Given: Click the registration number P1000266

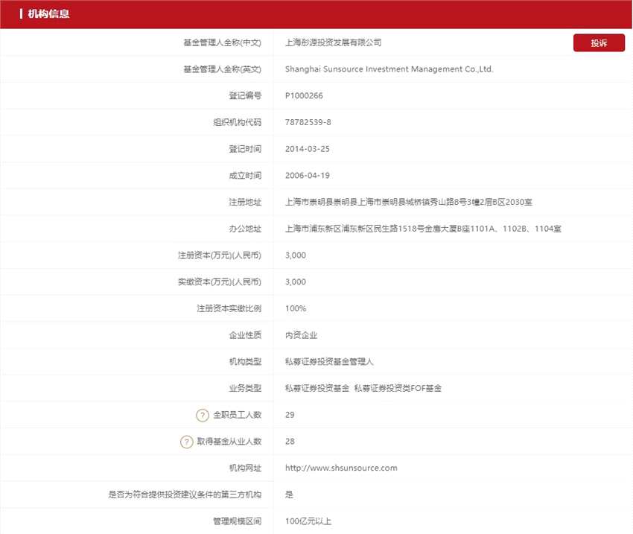Looking at the screenshot, I should coord(304,95).
